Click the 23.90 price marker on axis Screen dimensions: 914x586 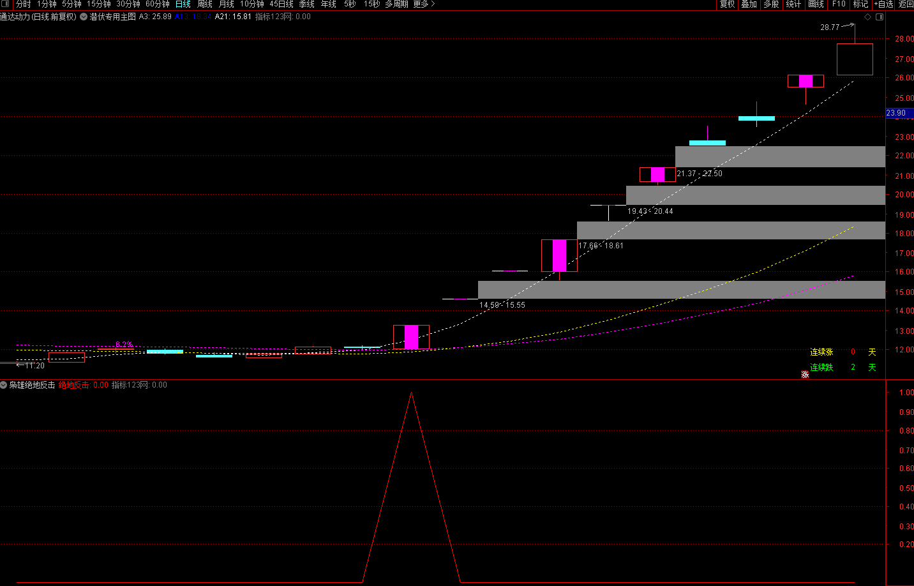[x=896, y=113]
